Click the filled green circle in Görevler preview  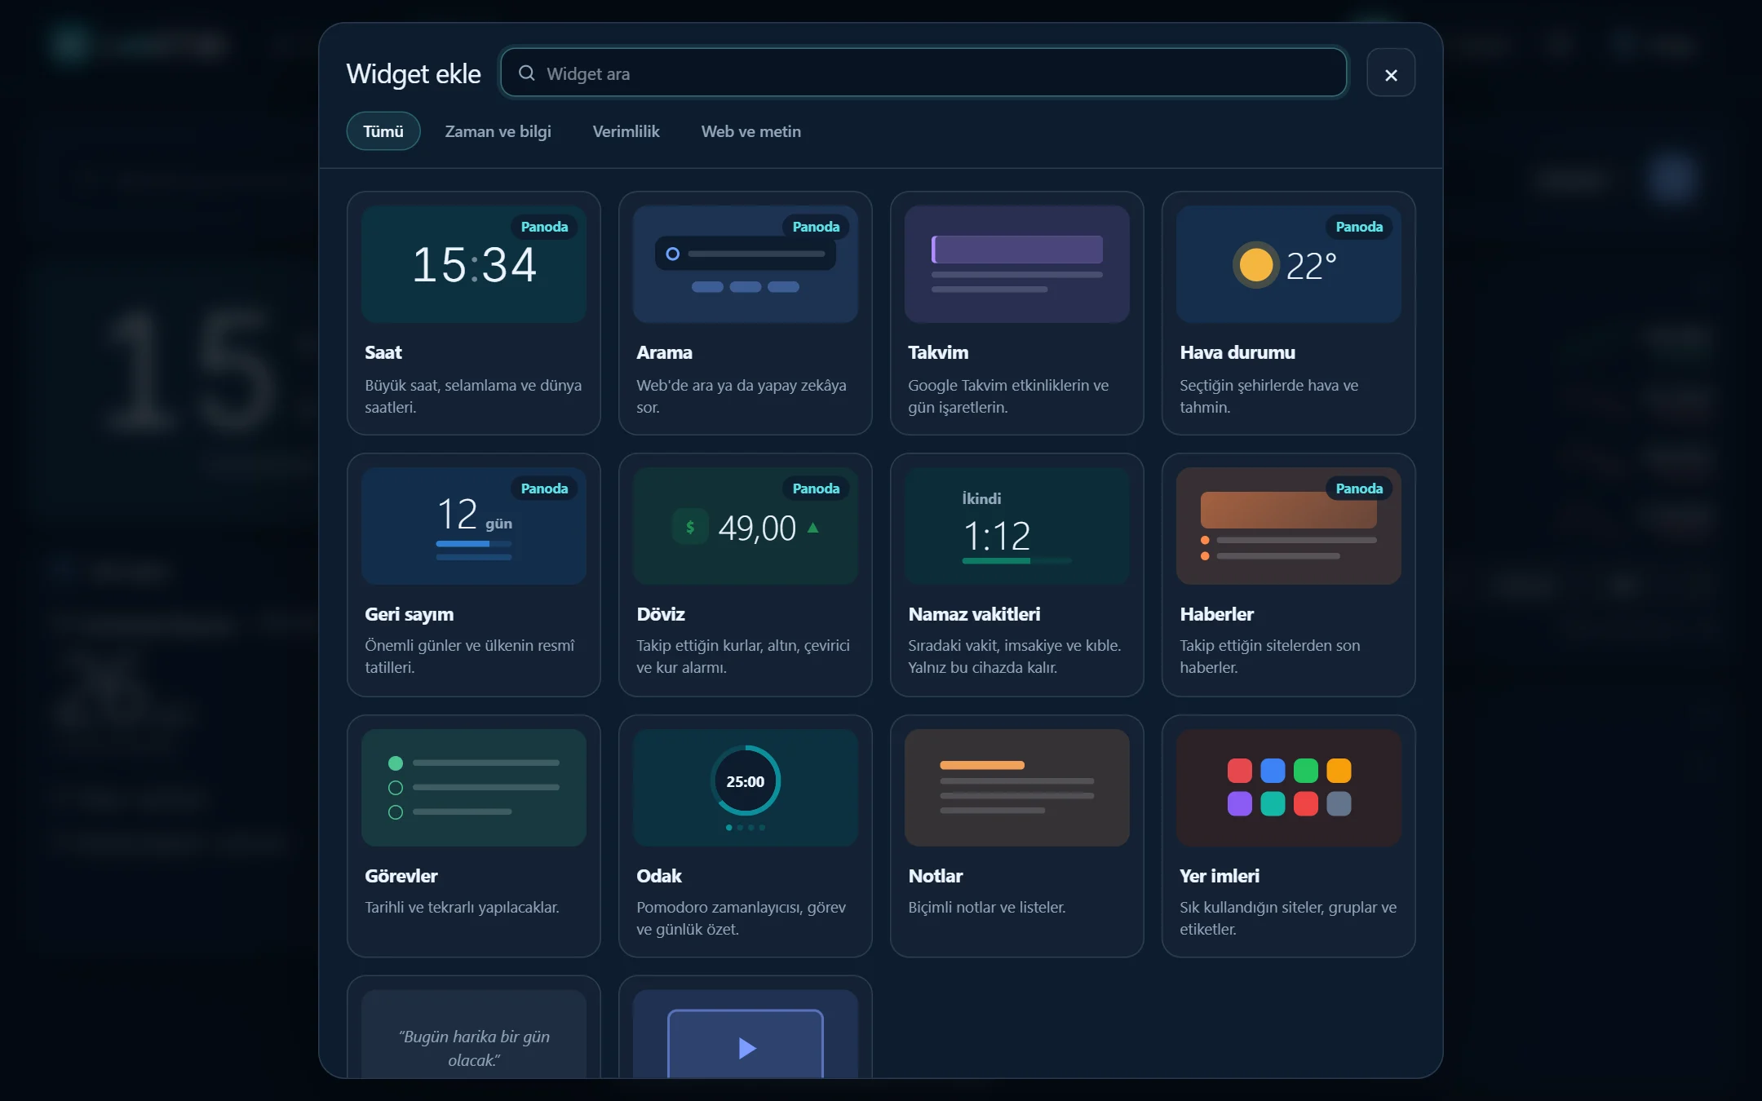(x=396, y=763)
